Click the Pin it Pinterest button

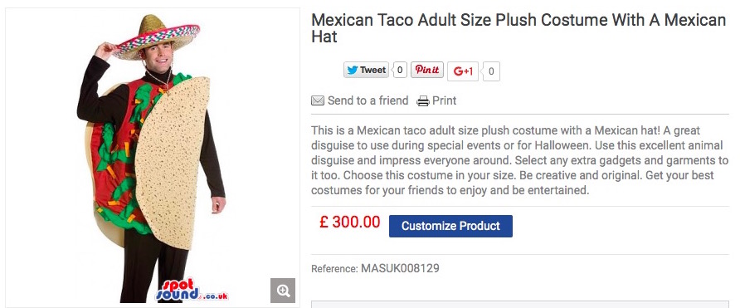[427, 70]
